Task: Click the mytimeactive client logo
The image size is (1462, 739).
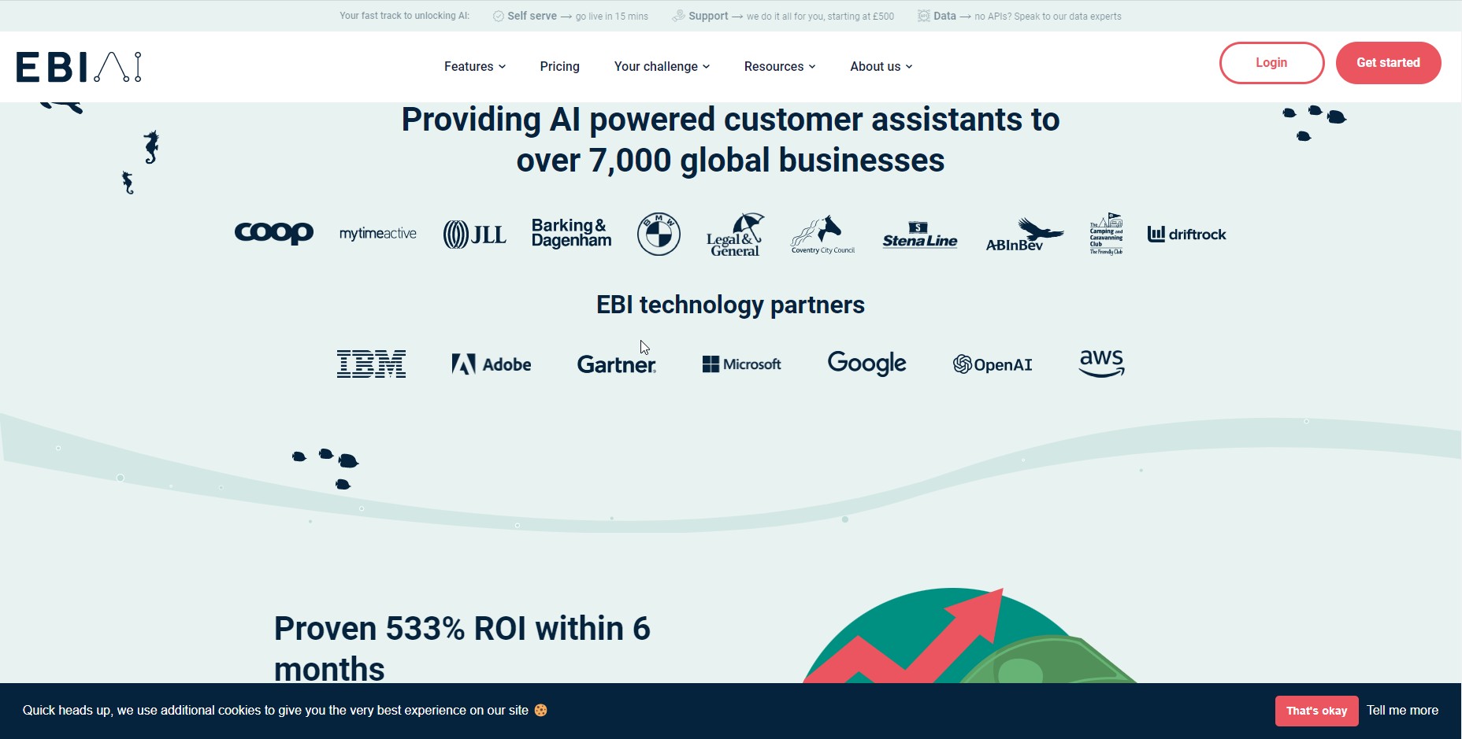Action: (x=378, y=234)
